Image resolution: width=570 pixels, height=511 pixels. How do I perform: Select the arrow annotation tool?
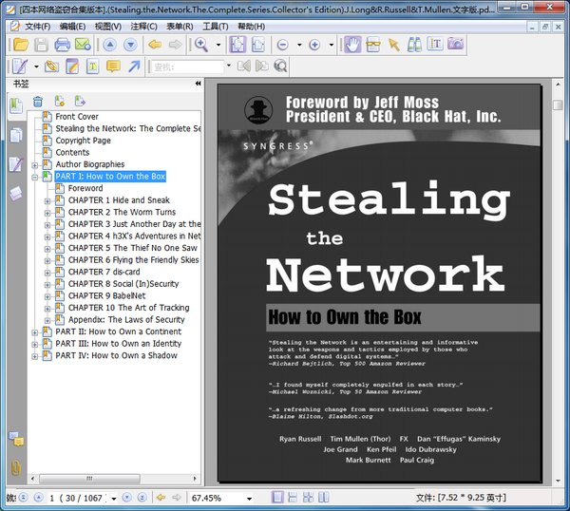click(134, 66)
